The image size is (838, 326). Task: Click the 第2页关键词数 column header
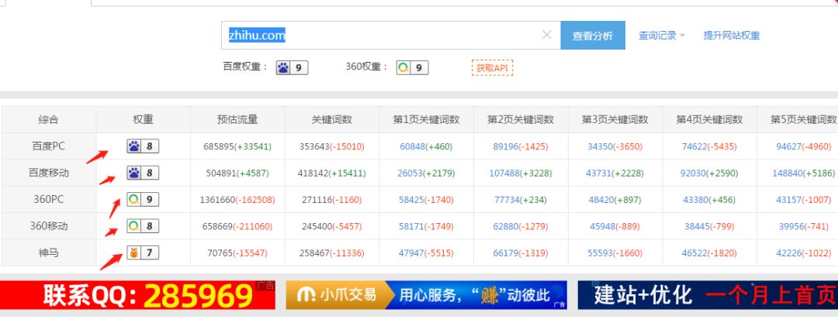[521, 119]
